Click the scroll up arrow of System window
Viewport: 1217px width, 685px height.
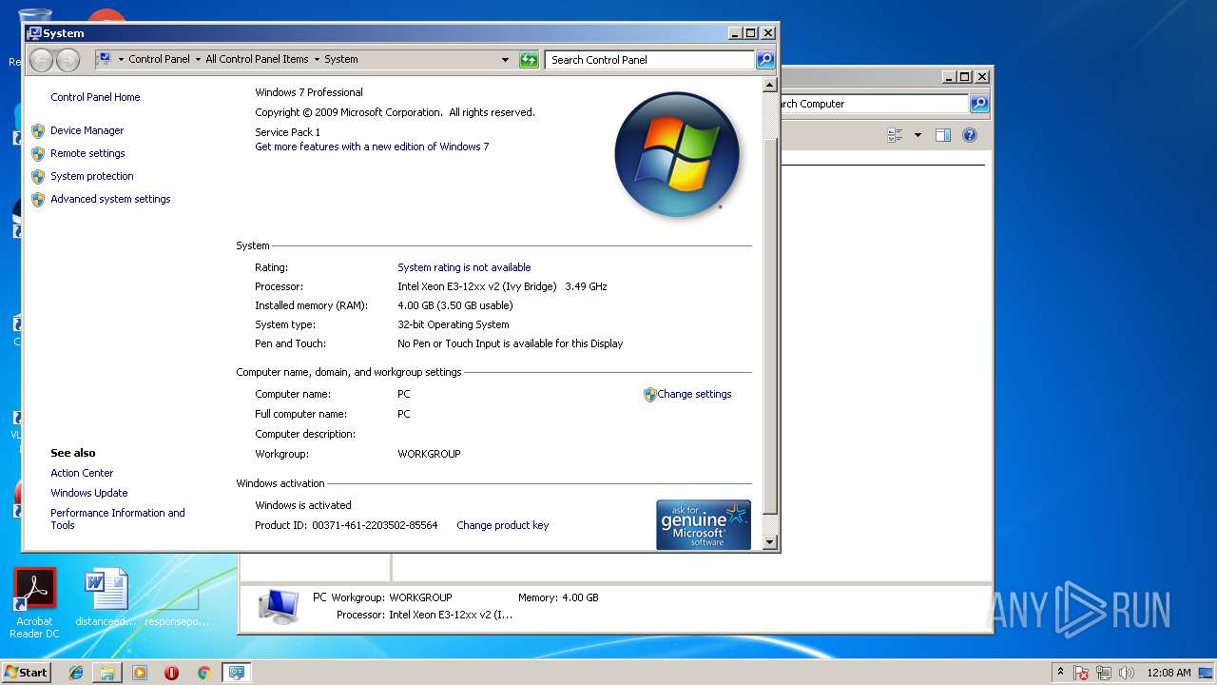point(770,86)
